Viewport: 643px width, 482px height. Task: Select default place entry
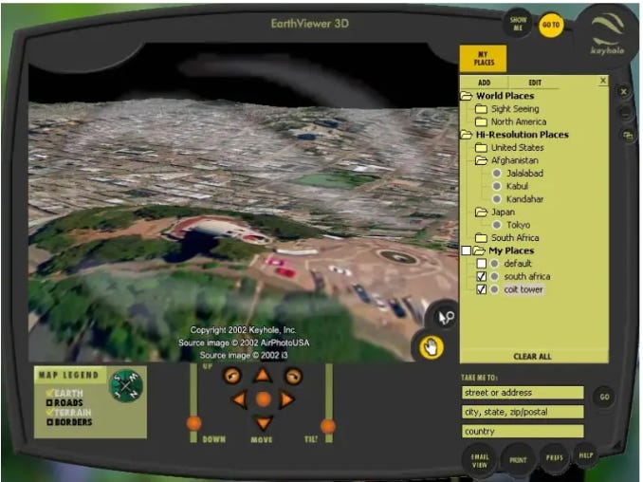[518, 264]
